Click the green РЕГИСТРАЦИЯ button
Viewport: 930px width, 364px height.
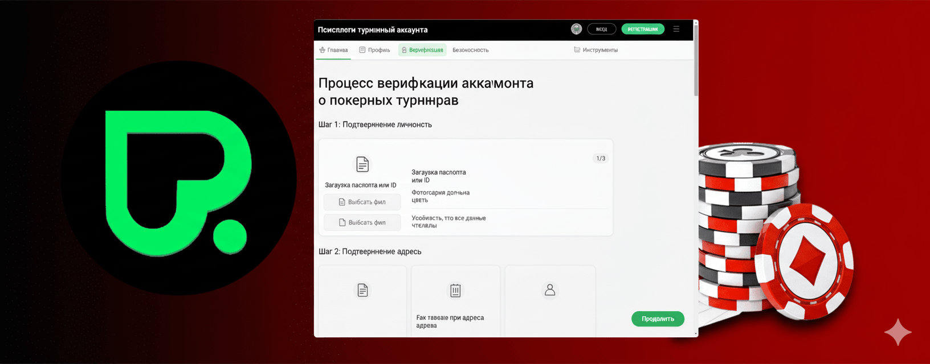[x=643, y=29]
